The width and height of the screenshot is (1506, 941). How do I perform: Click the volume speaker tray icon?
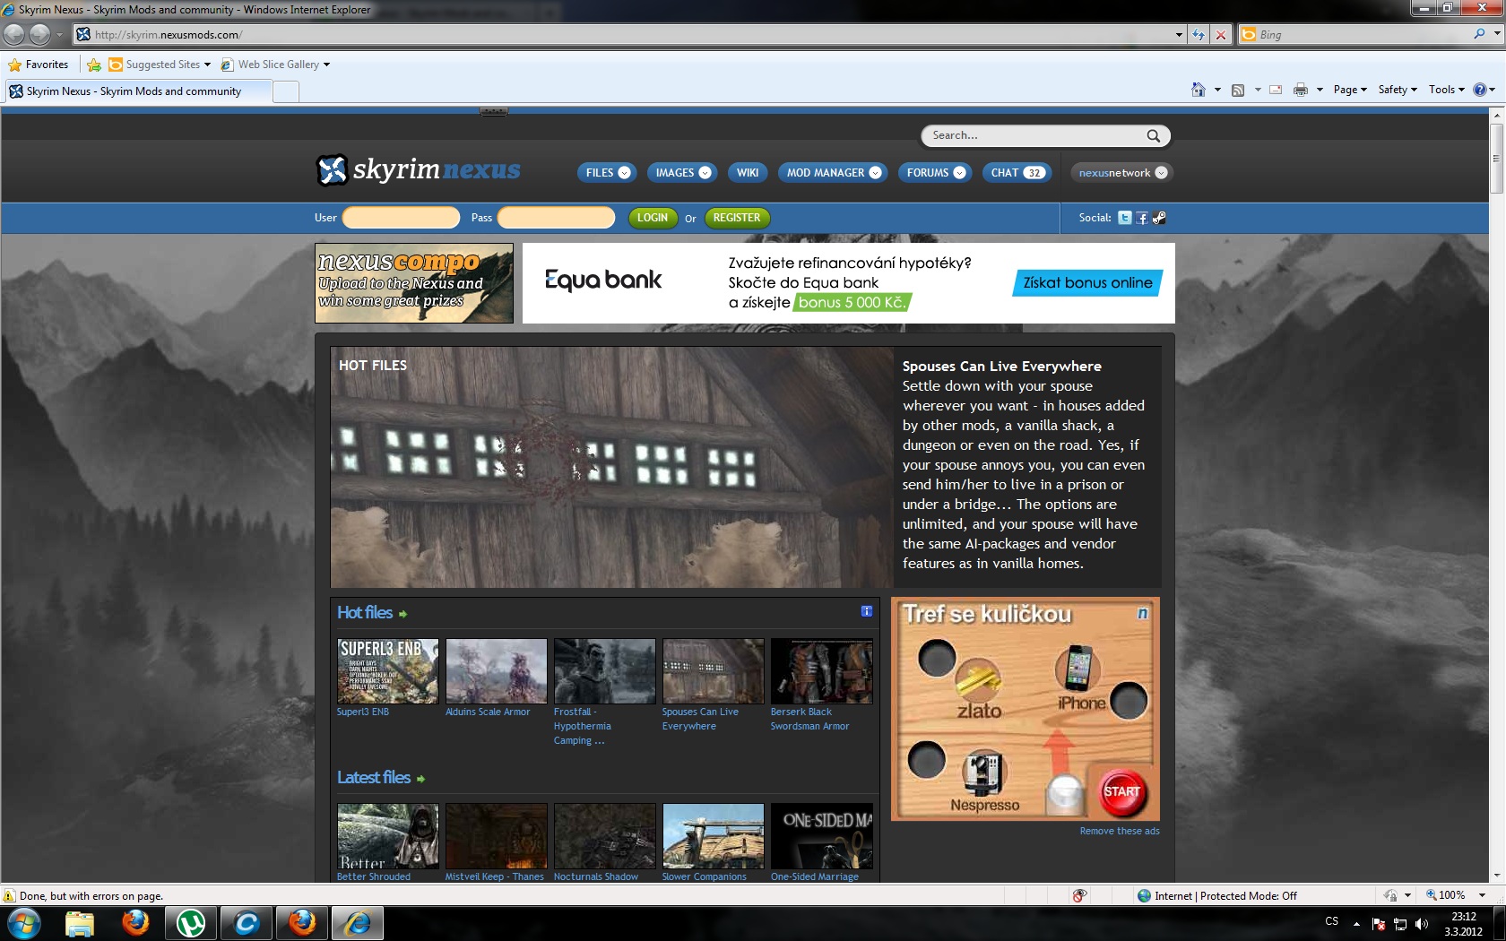1421,924
